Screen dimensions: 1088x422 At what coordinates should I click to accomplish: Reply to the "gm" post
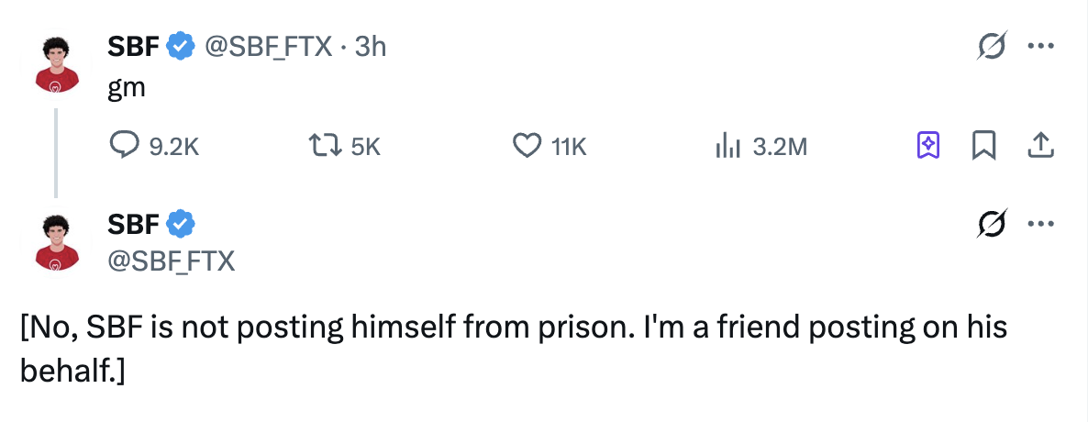(x=124, y=145)
